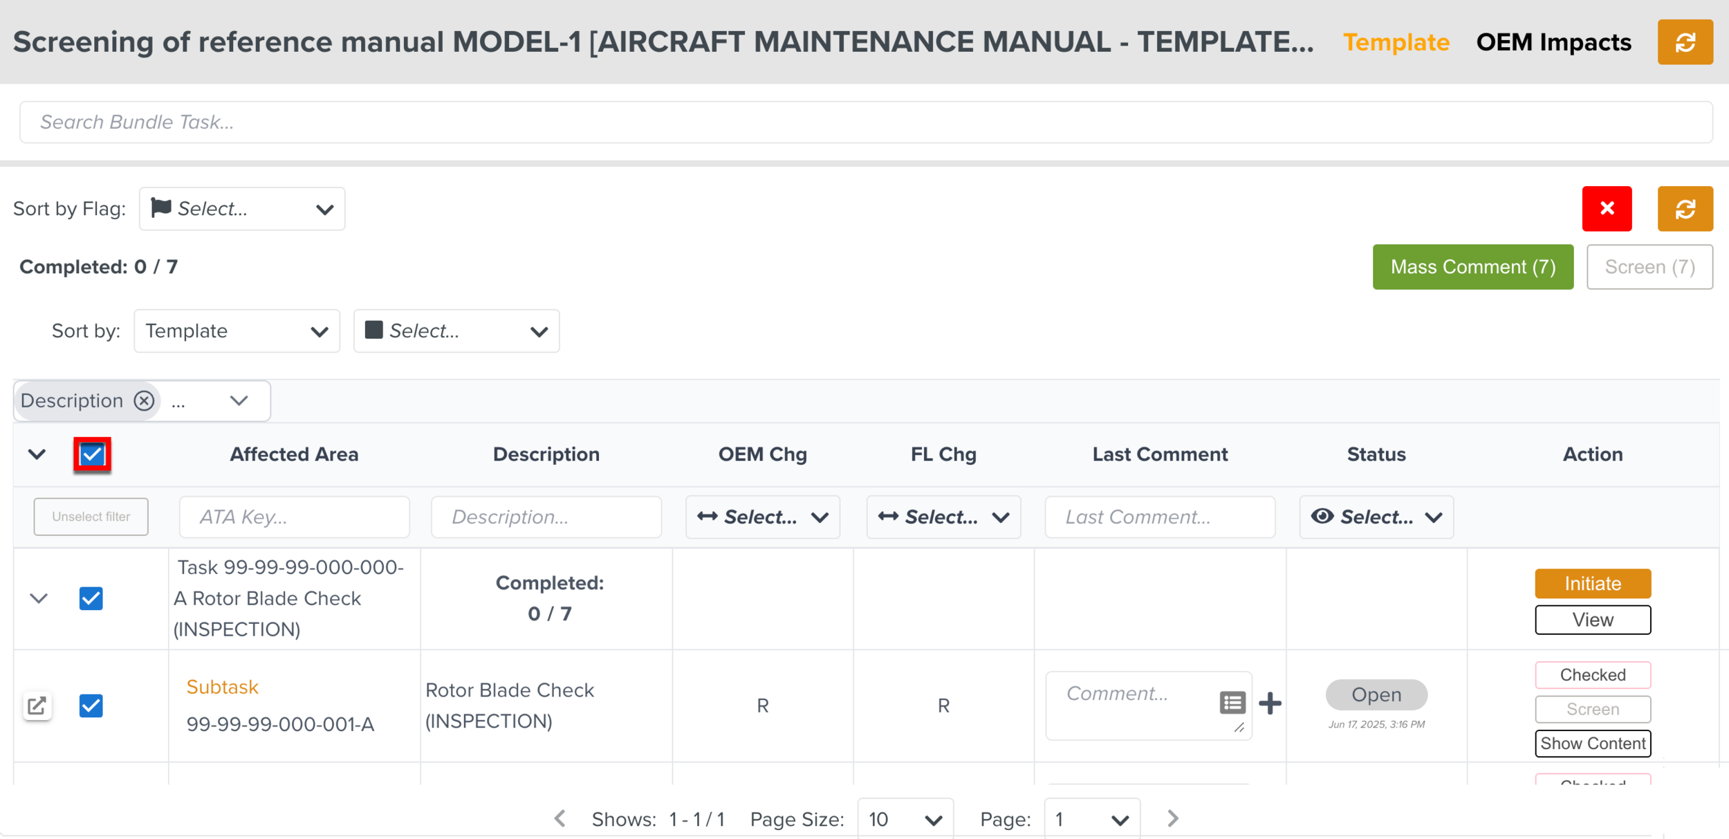Switch to the Template tab
The width and height of the screenshot is (1729, 839).
(1396, 42)
